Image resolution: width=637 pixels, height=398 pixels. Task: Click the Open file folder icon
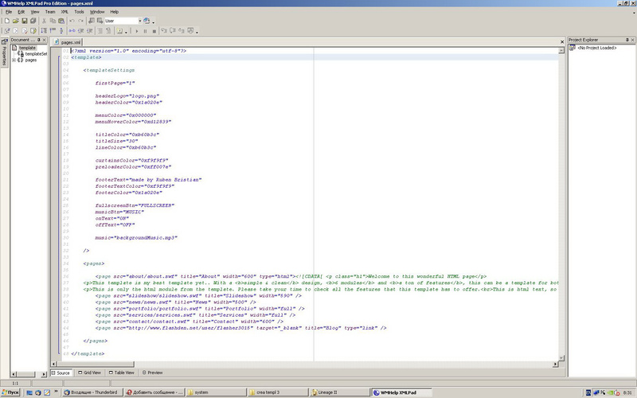[x=14, y=21]
